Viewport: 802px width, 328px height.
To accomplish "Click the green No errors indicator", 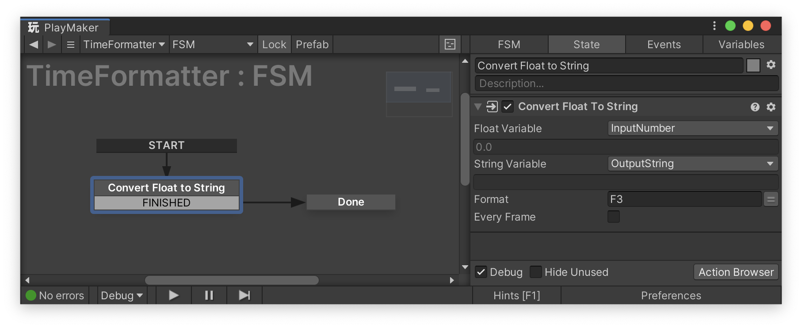I will point(31,295).
